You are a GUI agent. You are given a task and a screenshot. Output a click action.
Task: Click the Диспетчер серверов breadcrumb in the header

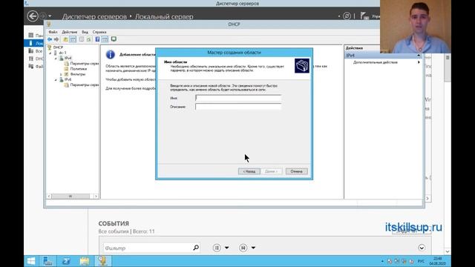point(94,16)
